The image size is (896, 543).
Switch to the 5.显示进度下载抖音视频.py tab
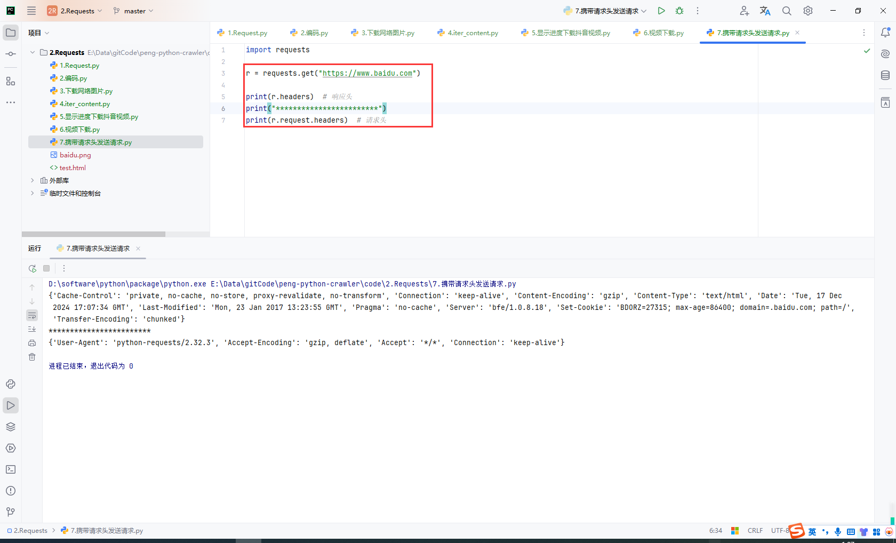pyautogui.click(x=566, y=33)
